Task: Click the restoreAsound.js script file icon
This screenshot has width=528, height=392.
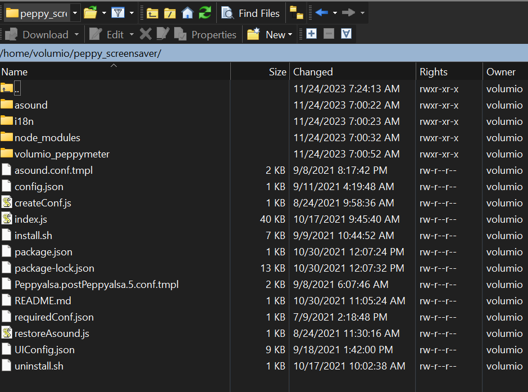Action: point(7,333)
